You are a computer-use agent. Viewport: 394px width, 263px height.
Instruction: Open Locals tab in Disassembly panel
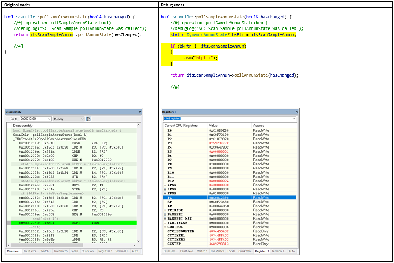[74, 251]
